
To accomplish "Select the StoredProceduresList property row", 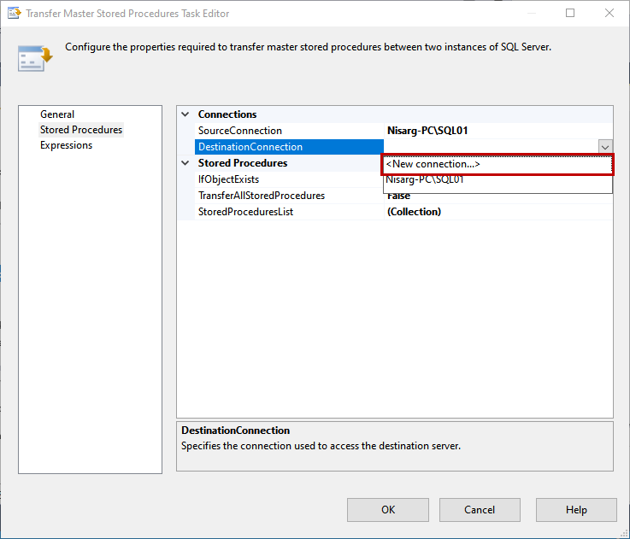I will (246, 212).
